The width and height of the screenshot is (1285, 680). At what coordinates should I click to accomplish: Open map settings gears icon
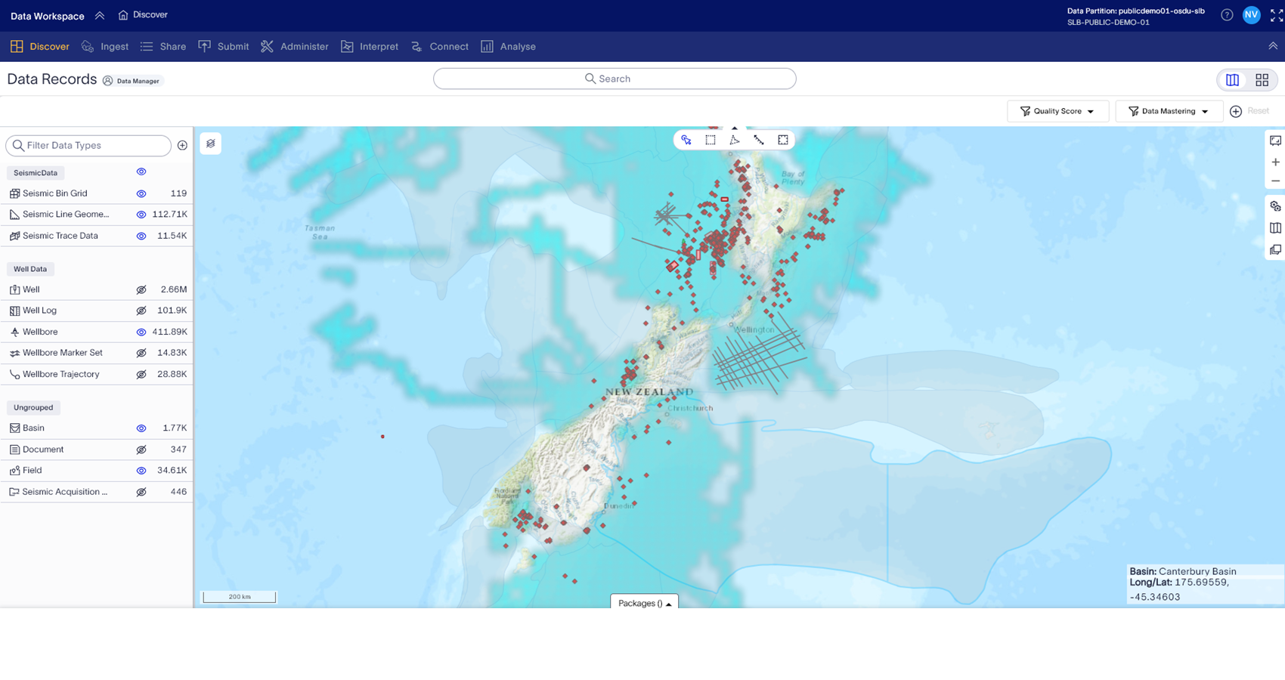(x=1275, y=206)
